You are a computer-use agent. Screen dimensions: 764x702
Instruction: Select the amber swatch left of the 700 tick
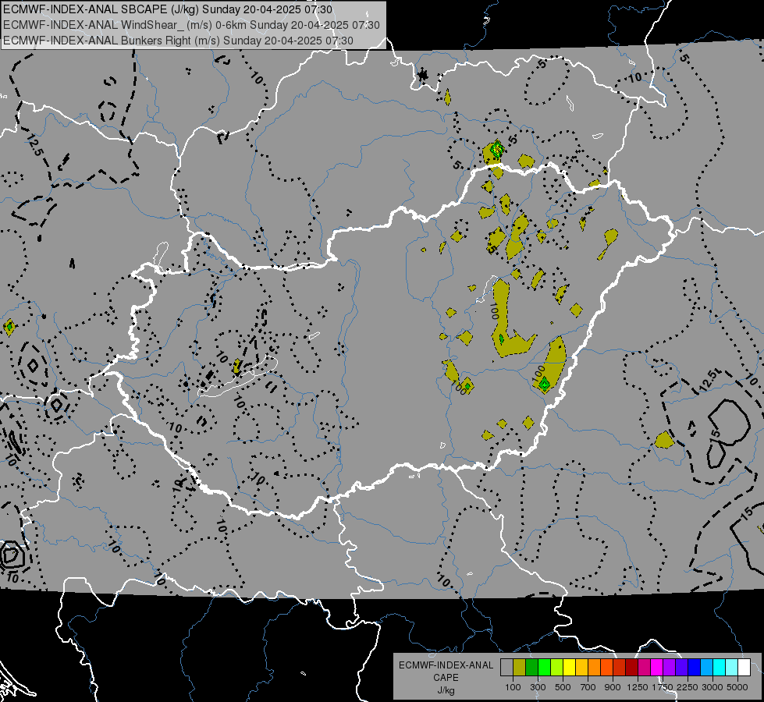click(x=581, y=667)
